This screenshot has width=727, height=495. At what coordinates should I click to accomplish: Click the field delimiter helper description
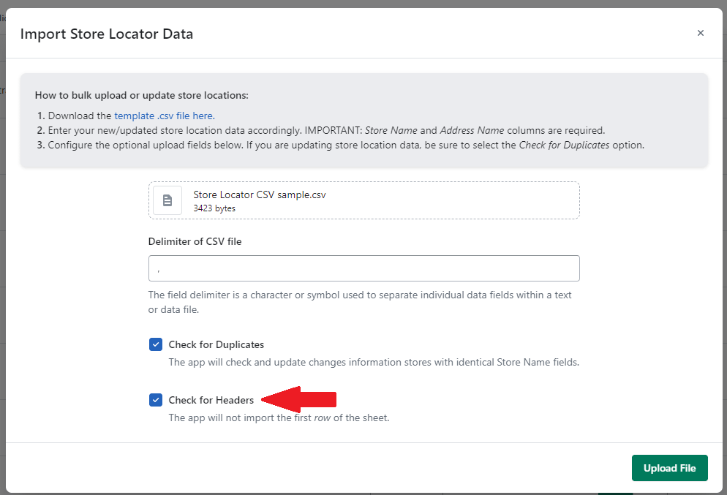[x=360, y=302]
